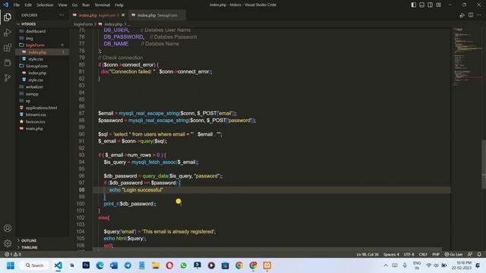Change language mode PHP in status bar

point(436,255)
